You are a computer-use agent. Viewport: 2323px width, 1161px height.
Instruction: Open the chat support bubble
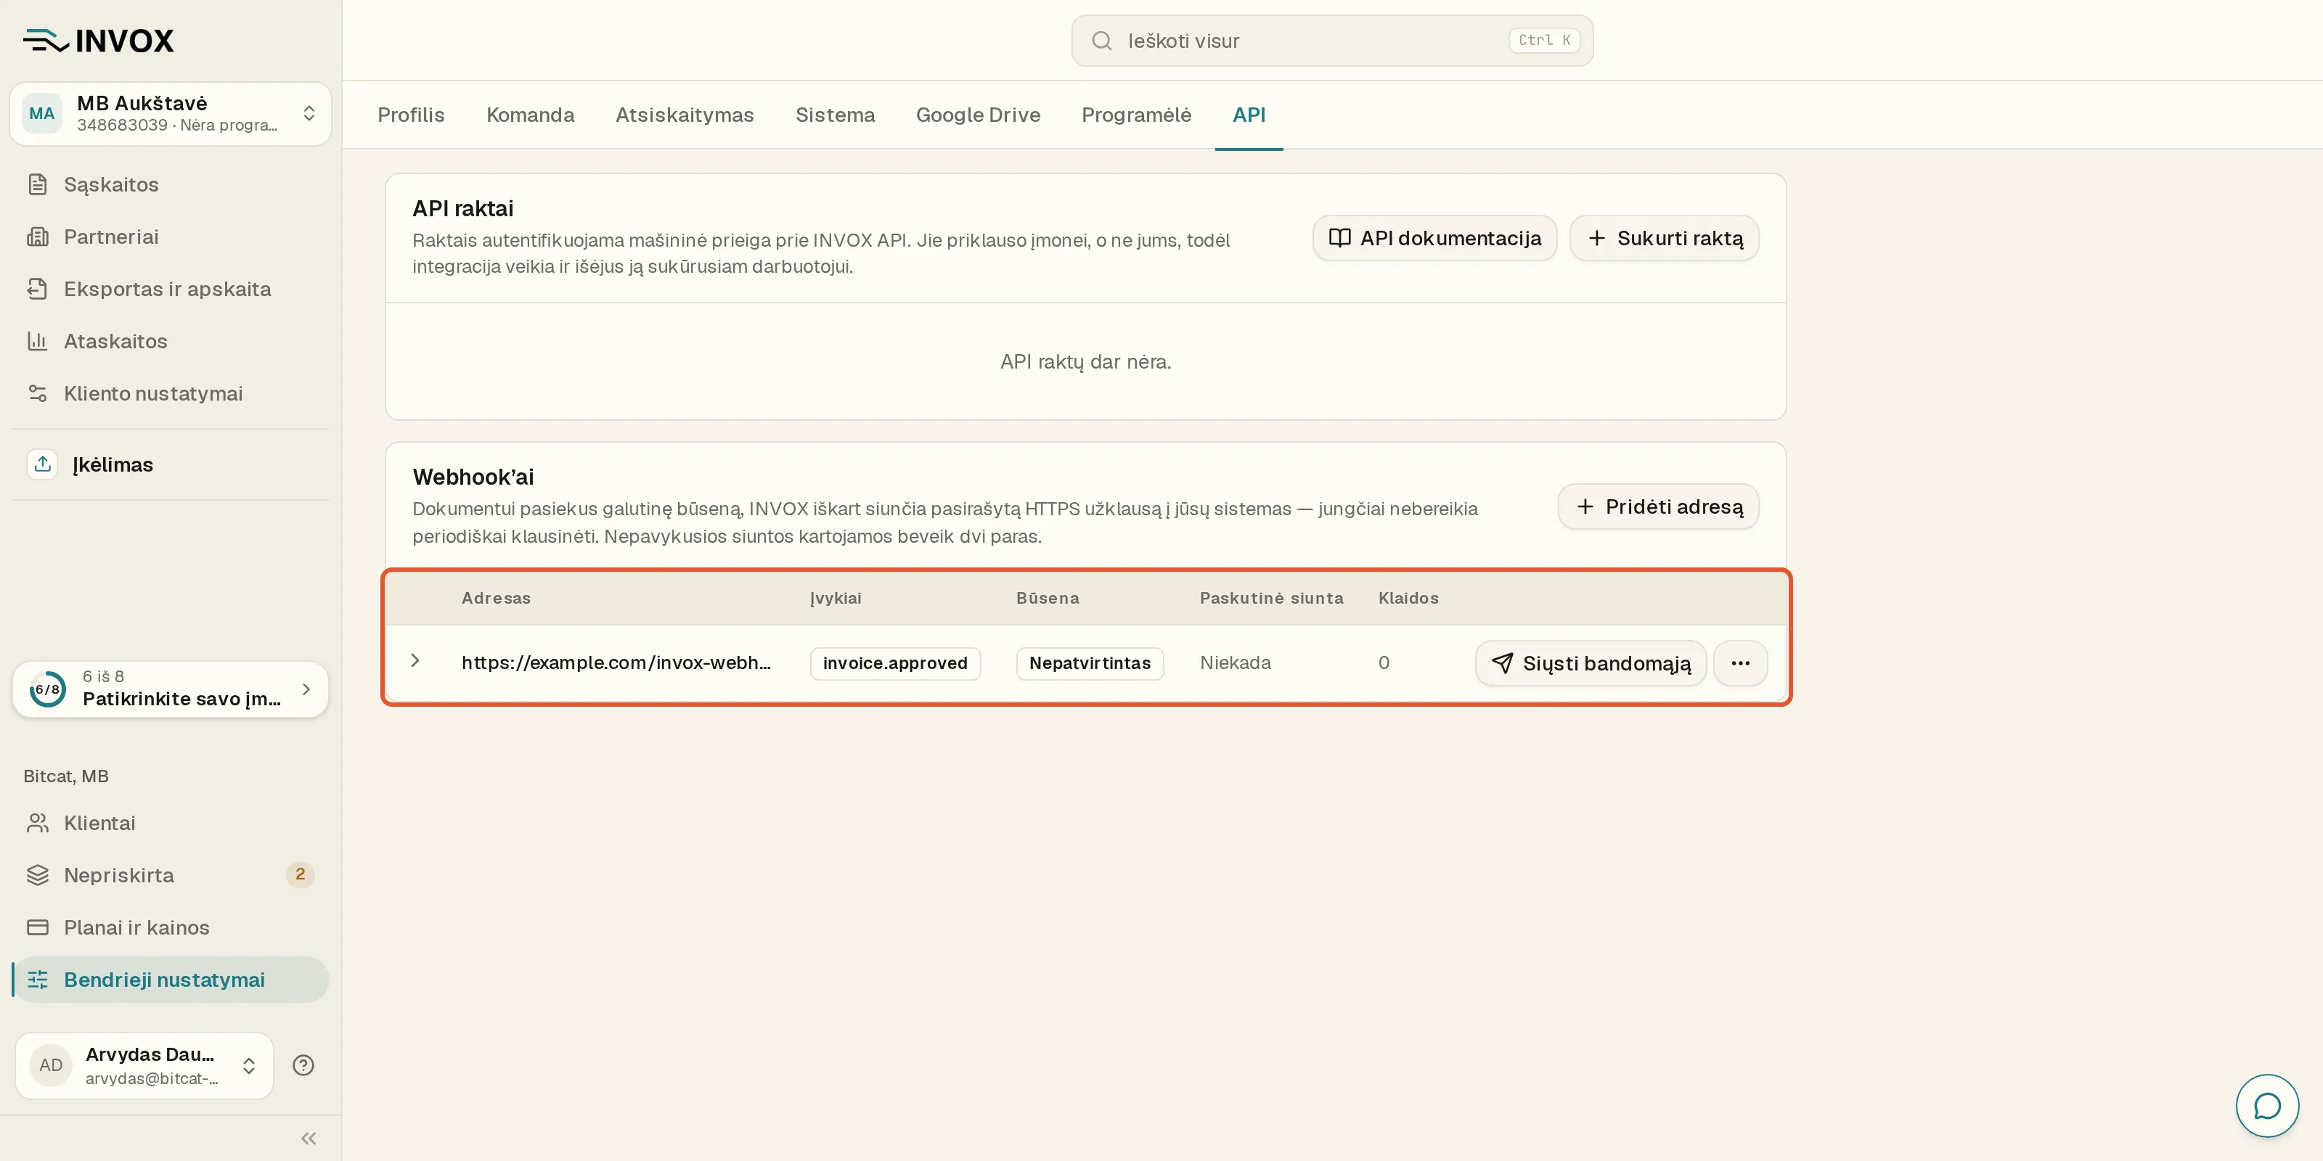coord(2267,1105)
